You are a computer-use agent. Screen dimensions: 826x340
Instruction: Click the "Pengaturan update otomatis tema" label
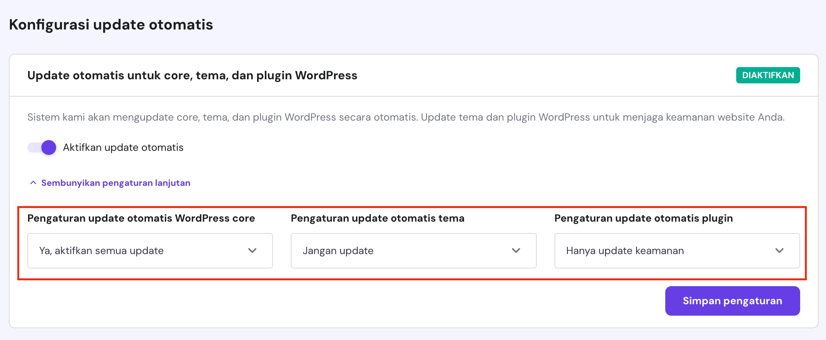[378, 218]
